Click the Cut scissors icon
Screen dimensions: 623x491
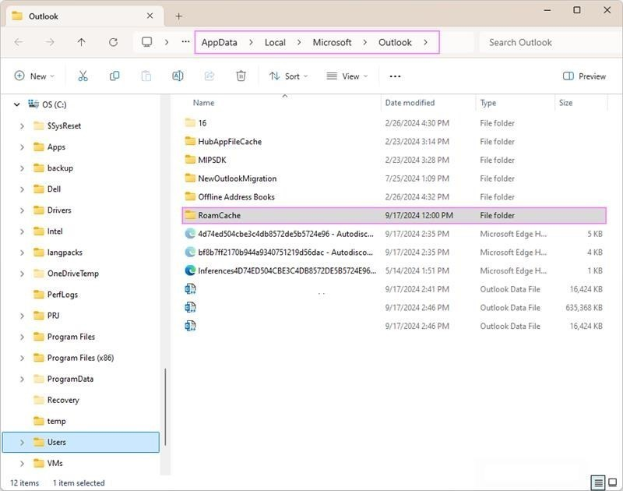[x=83, y=76]
